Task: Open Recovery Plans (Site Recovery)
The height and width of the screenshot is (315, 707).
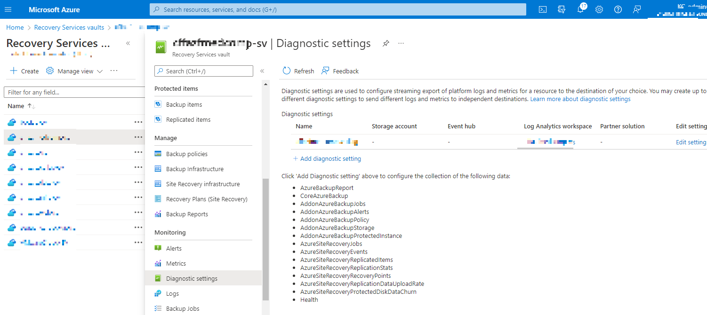Action: [207, 199]
